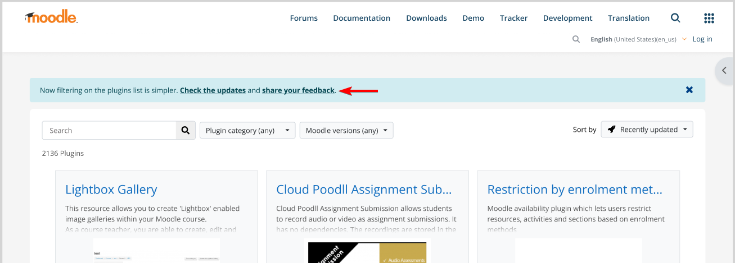735x263 pixels.
Task: Submit plugin search with magnifier button
Action: [186, 130]
